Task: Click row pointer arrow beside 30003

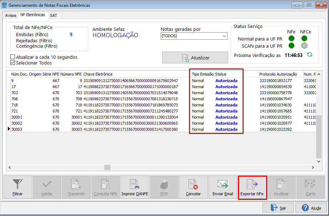Action: pos(9,129)
